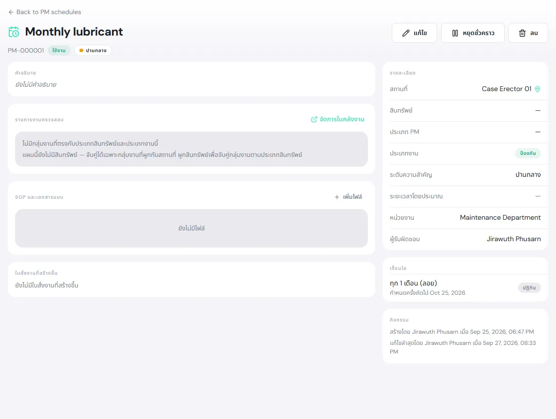The height and width of the screenshot is (419, 556).
Task: Click external link icon beside จัดการในคลังงาน
Action: click(314, 119)
